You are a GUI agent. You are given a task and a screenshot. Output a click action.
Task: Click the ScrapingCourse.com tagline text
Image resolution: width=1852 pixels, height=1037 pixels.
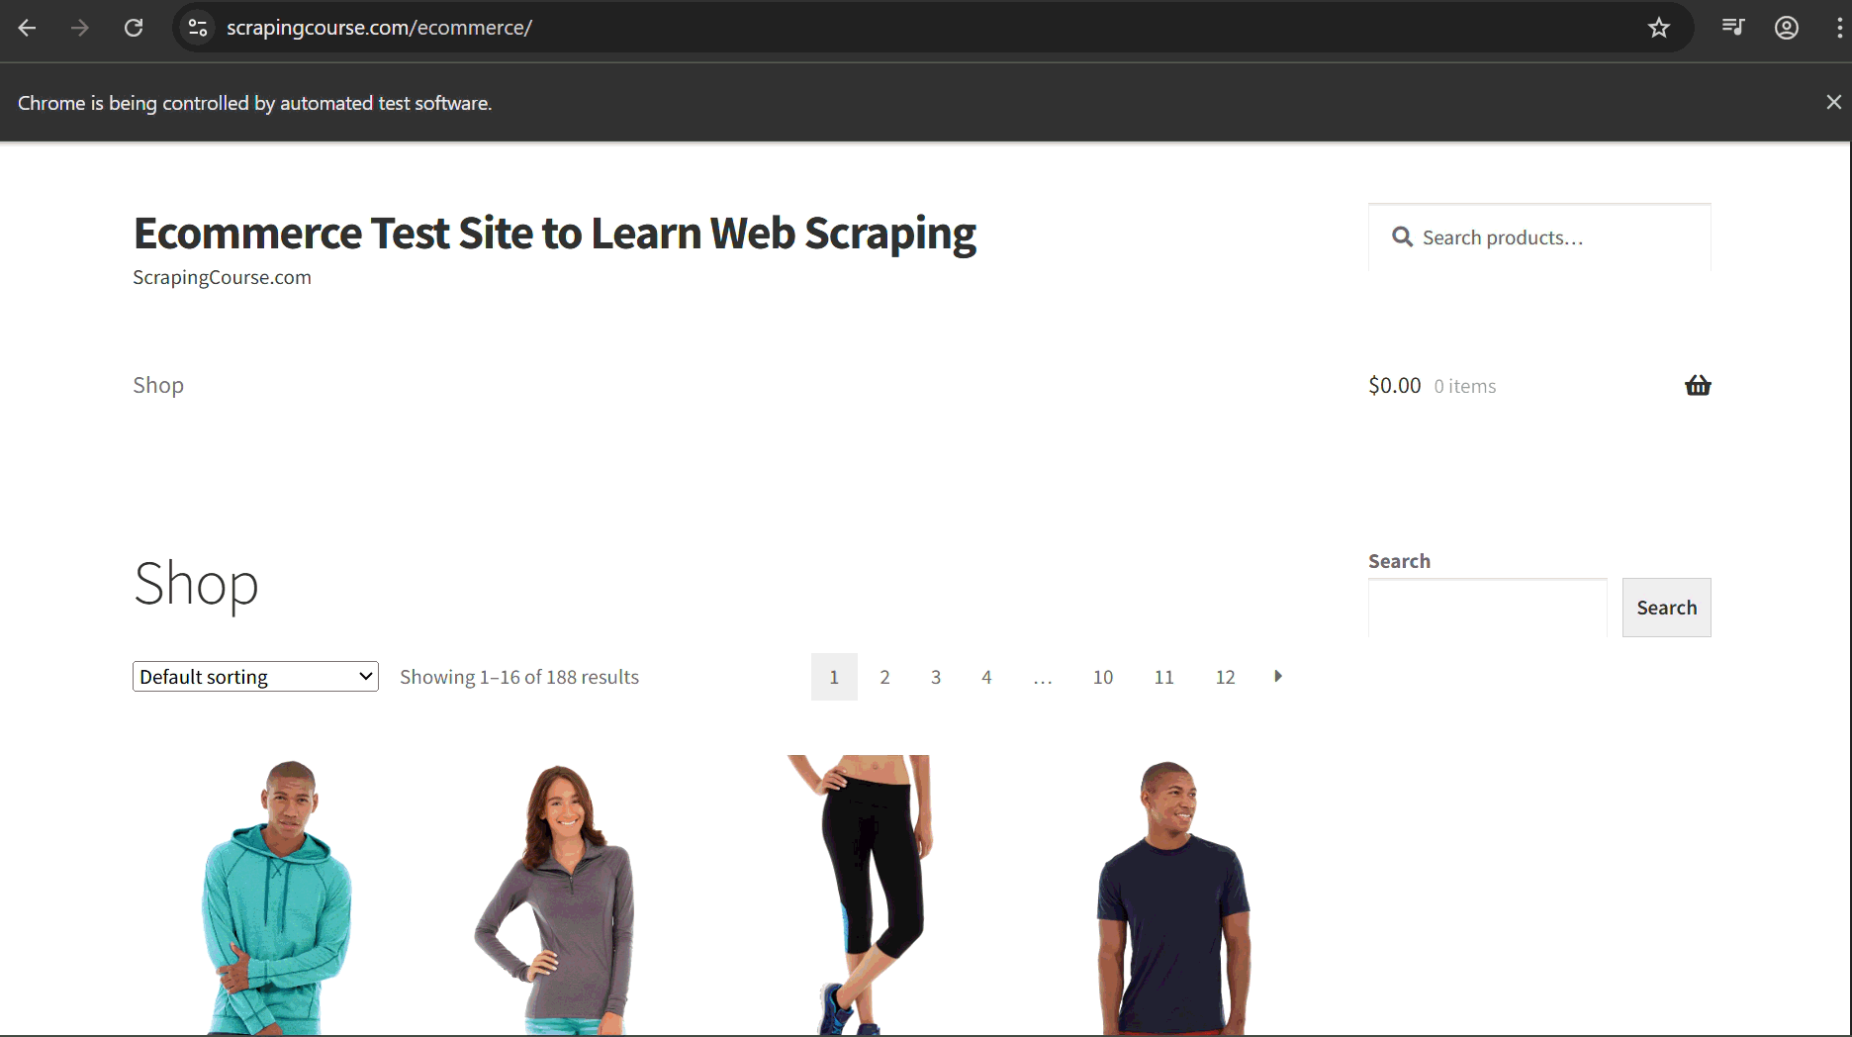point(223,278)
